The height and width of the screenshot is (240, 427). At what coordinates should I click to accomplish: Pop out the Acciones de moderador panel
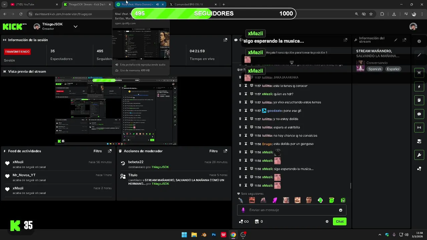225,151
